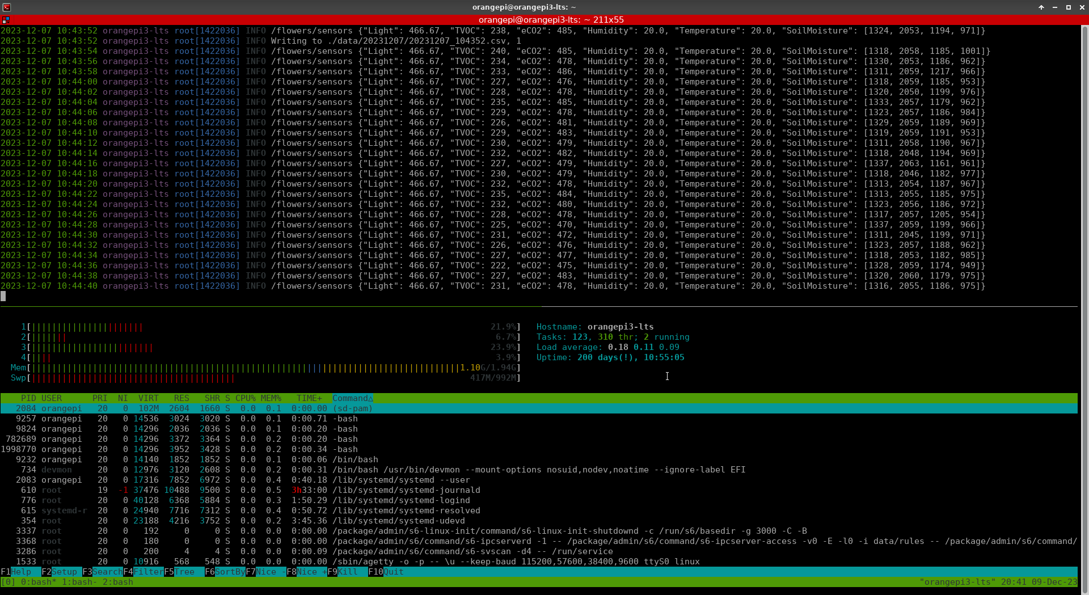The height and width of the screenshot is (595, 1089).
Task: Click the 'Writing to ./data' log line
Action: [261, 41]
